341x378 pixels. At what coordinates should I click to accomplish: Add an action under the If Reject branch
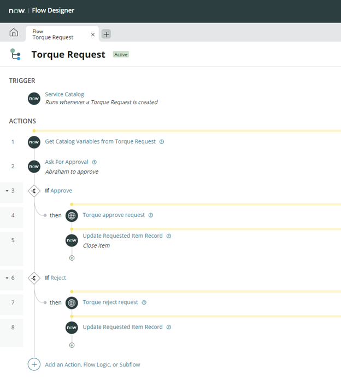(x=72, y=345)
